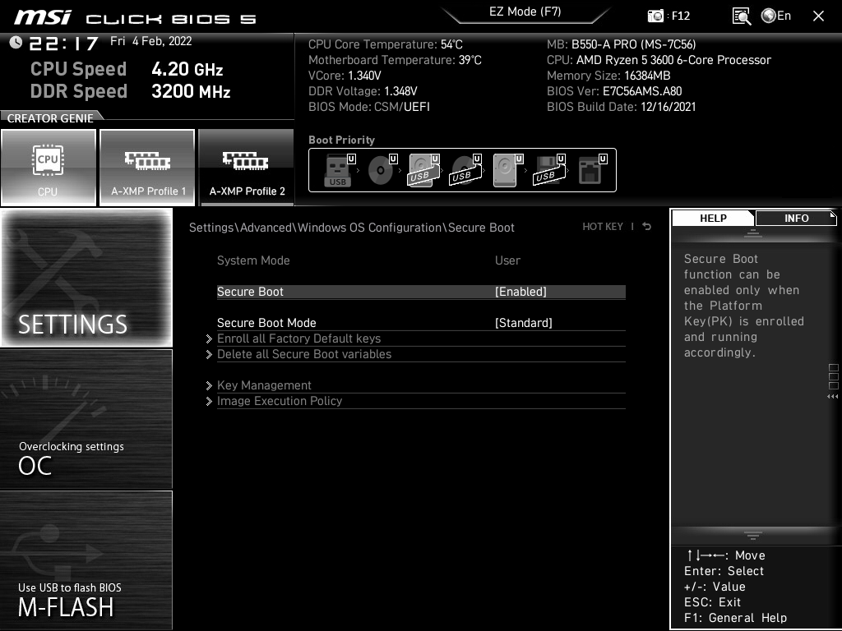
Task: Click the USB floppy boot device icon
Action: pos(547,171)
